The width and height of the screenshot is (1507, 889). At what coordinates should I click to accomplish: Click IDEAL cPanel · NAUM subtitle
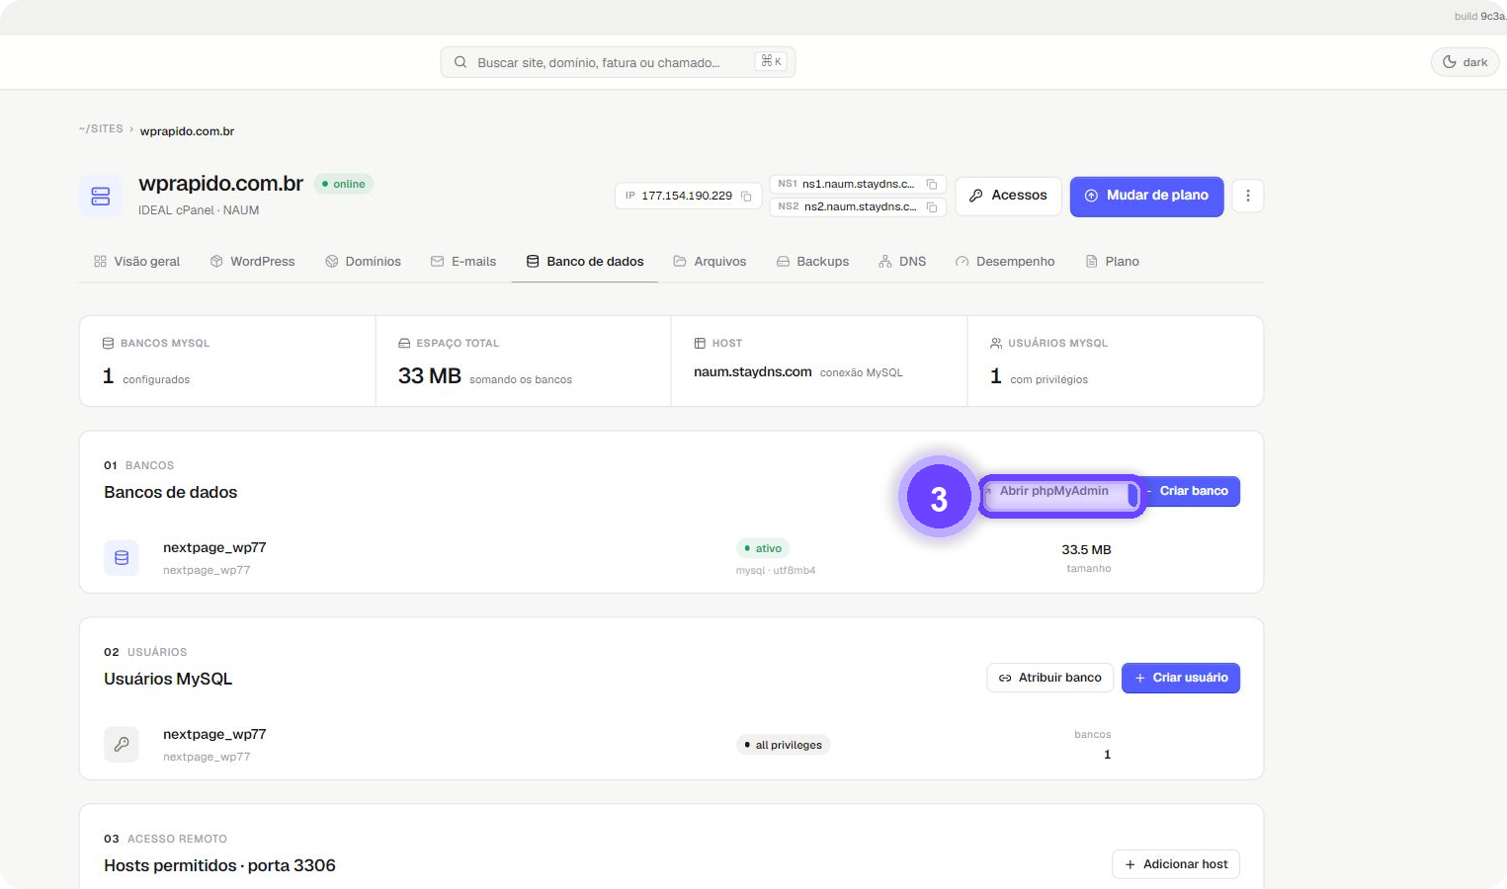(x=199, y=210)
